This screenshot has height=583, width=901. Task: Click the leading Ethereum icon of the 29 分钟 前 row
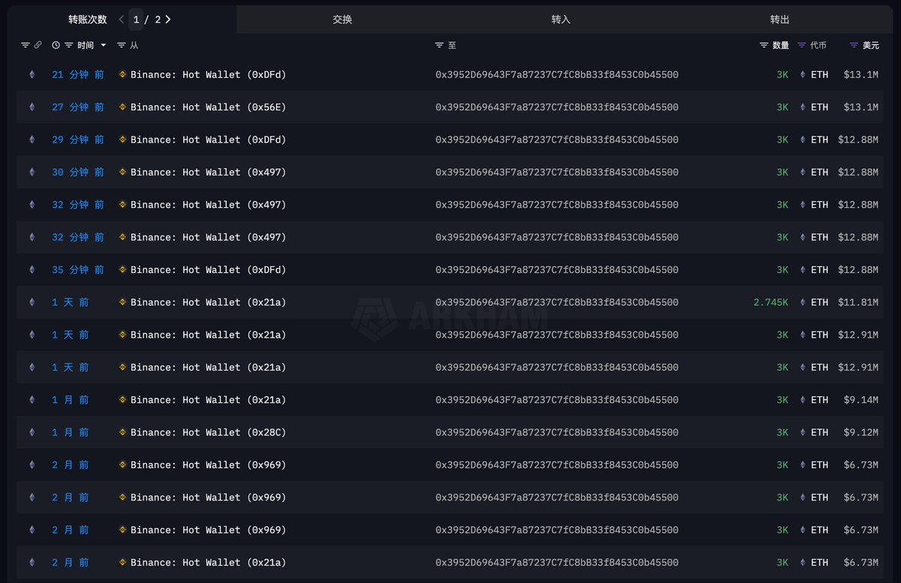(x=32, y=140)
